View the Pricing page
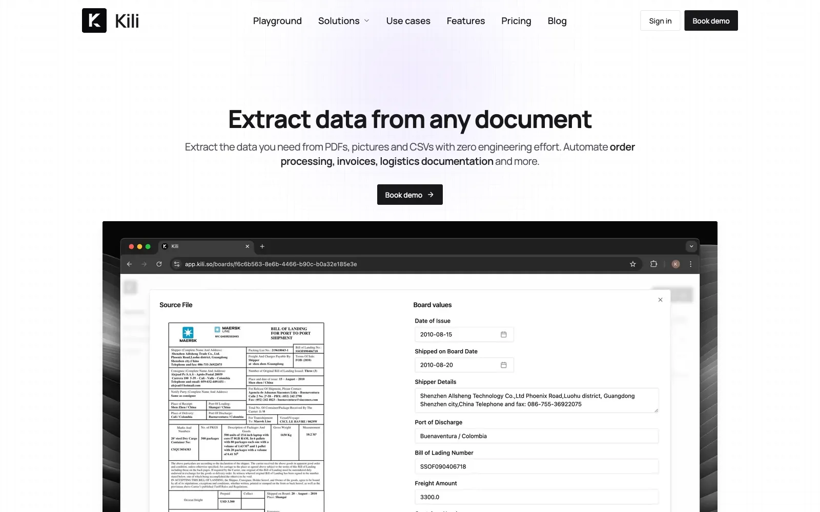 coord(516,21)
